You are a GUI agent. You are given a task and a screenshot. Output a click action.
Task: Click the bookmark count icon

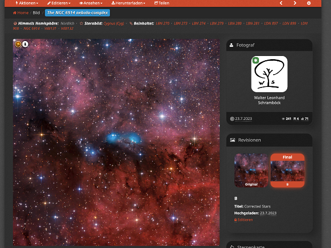[295, 119]
